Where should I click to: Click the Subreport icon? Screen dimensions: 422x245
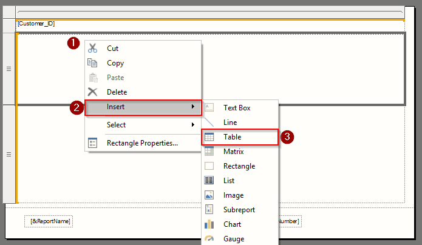pyautogui.click(x=209, y=209)
